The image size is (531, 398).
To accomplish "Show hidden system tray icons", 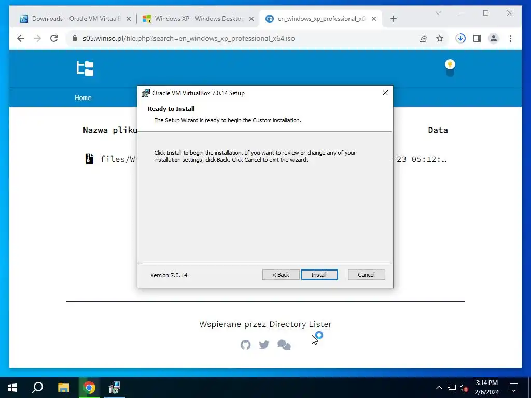I will tap(439, 388).
